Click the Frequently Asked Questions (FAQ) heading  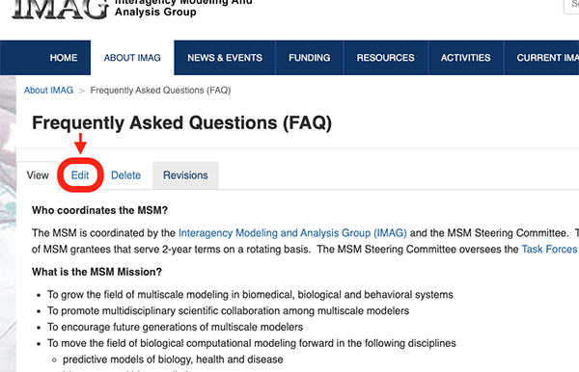click(x=182, y=122)
